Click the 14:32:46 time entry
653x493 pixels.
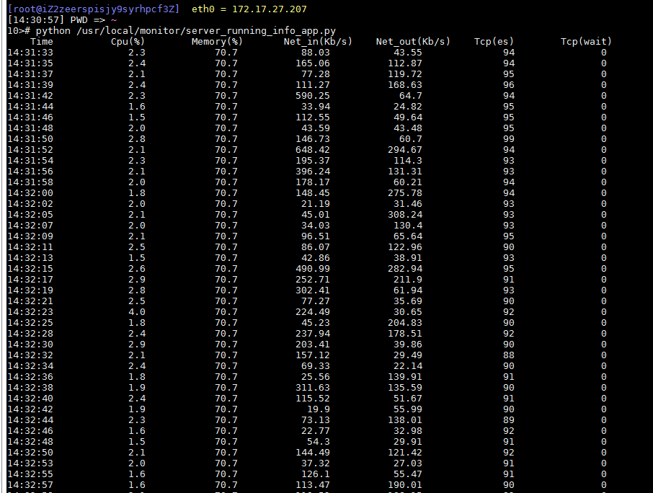point(30,431)
